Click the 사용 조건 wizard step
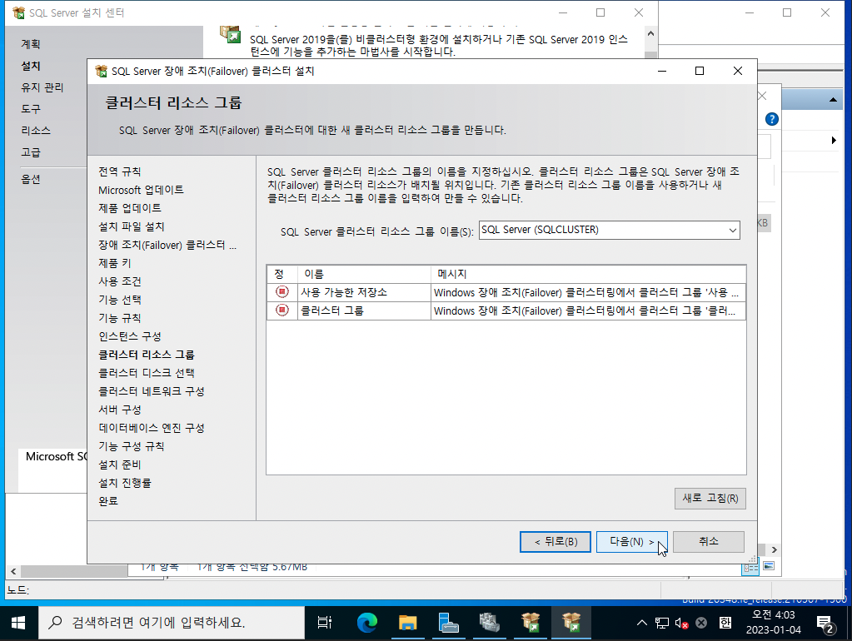Screen dimensions: 852x641 [x=120, y=281]
